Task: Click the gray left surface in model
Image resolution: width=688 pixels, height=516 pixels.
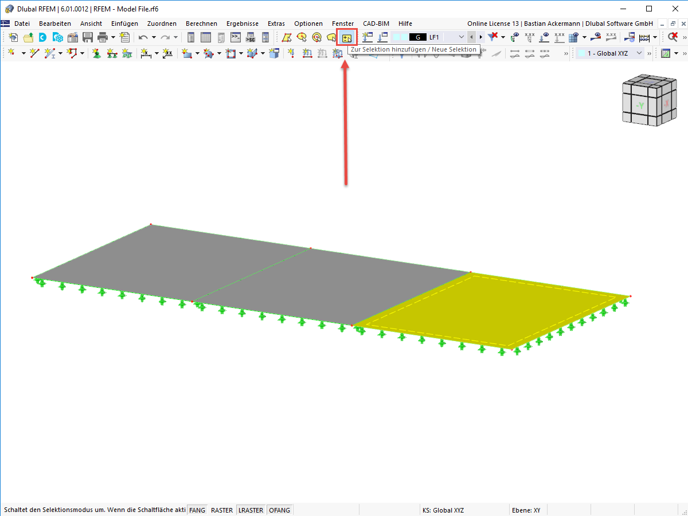Action: point(172,264)
